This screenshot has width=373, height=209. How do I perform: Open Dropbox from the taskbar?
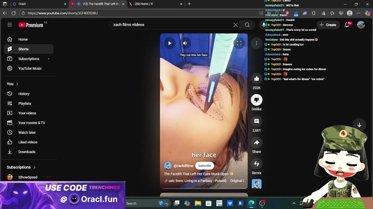[x=230, y=203]
